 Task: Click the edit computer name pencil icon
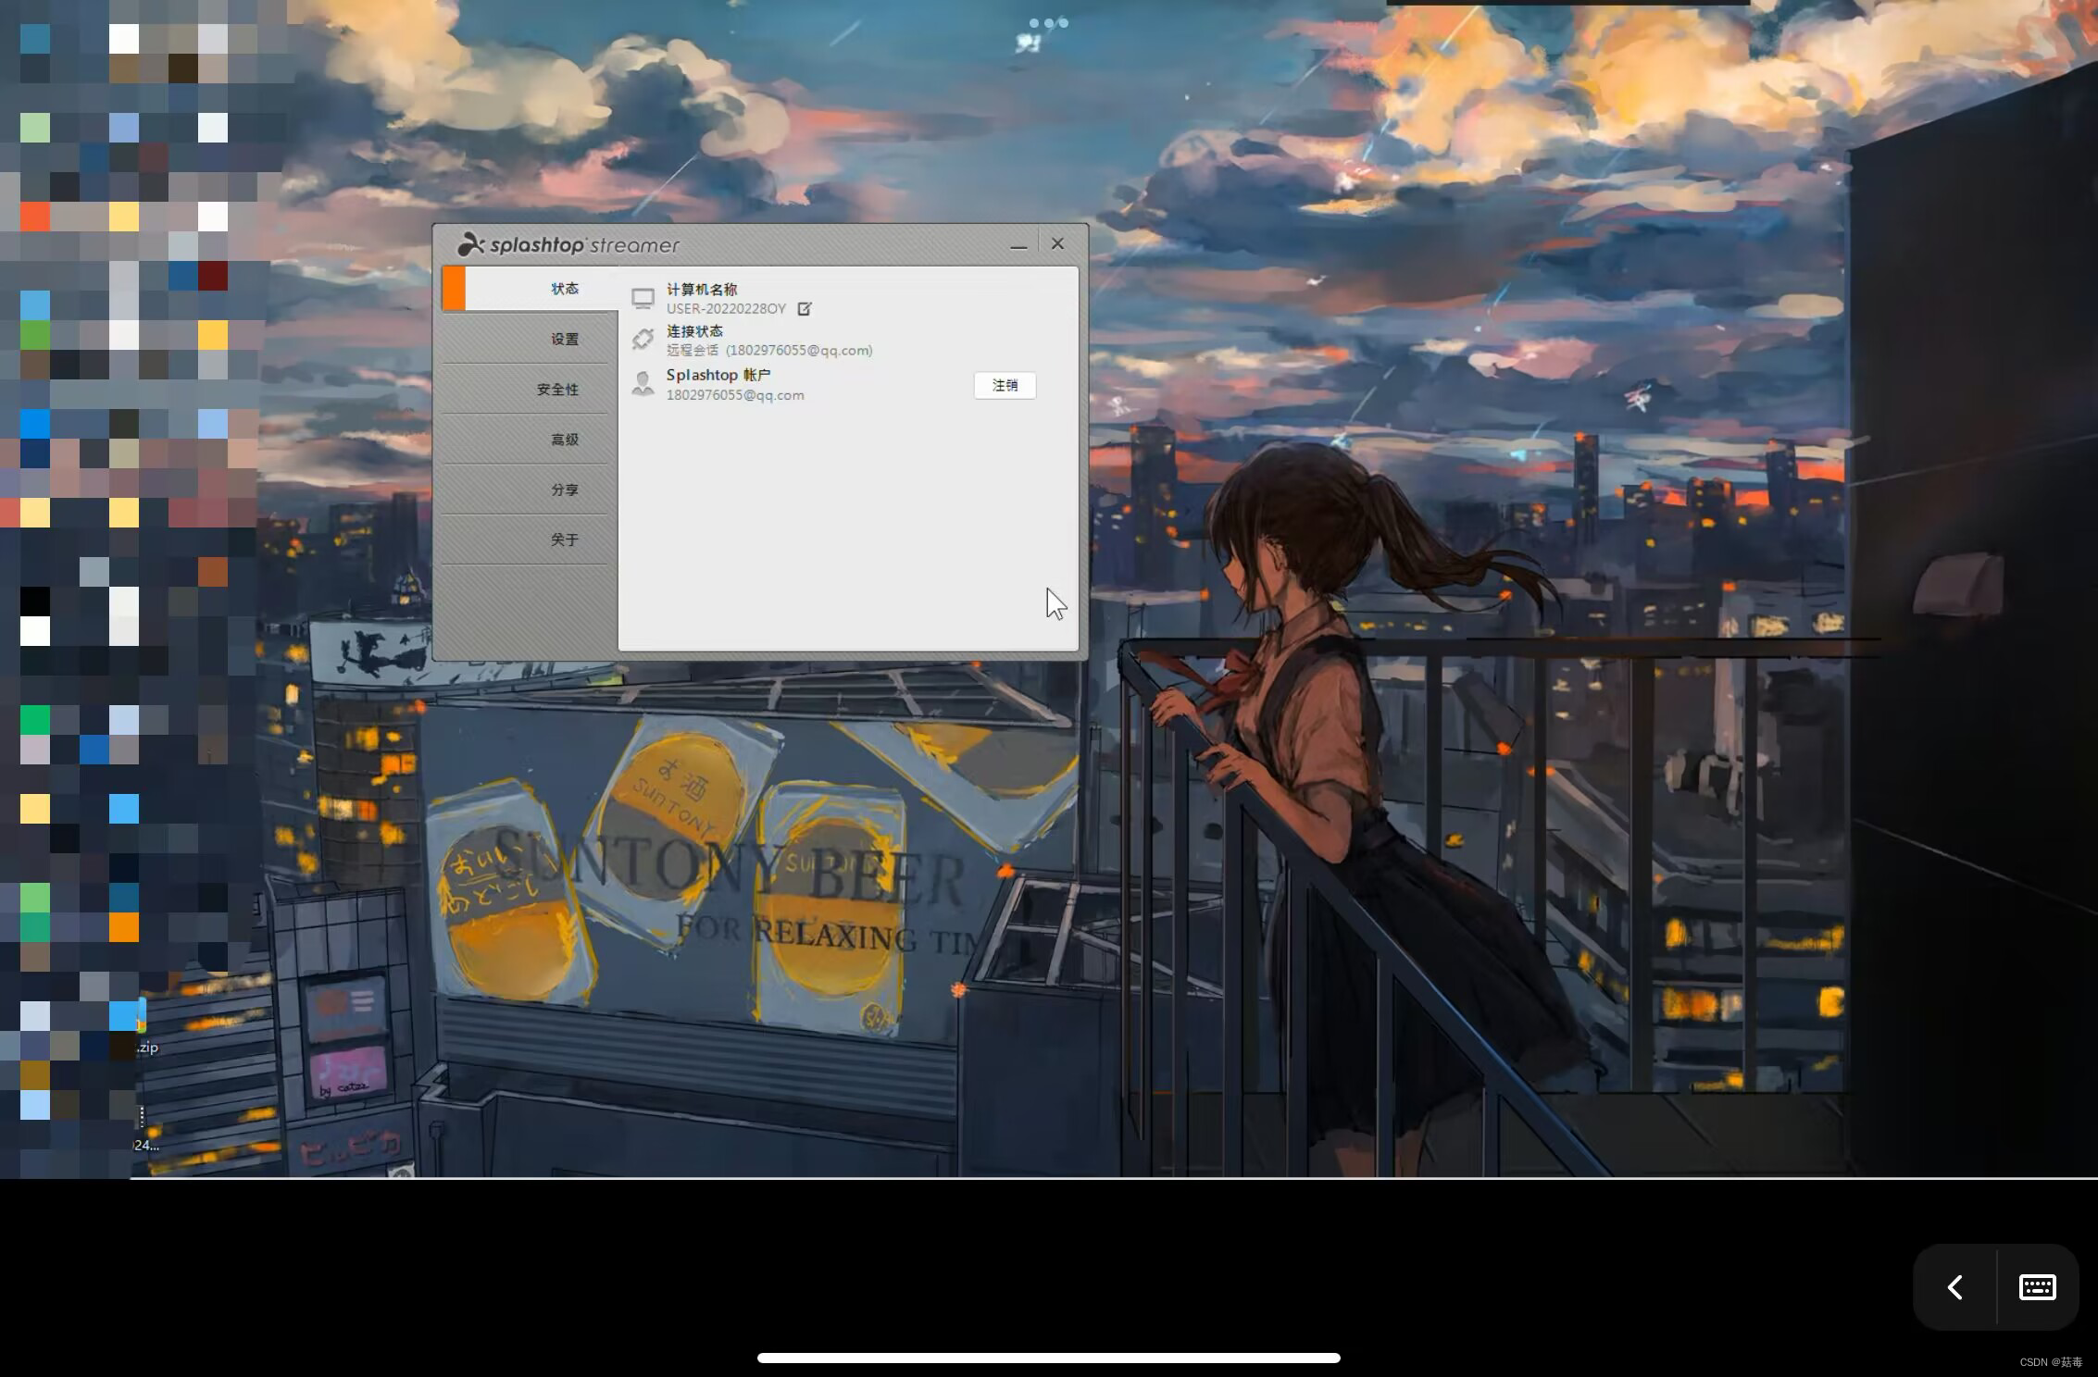pos(804,309)
